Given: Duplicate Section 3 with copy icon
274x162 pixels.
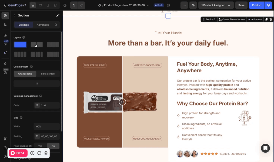Looking at the screenshot, I should click(266, 19).
